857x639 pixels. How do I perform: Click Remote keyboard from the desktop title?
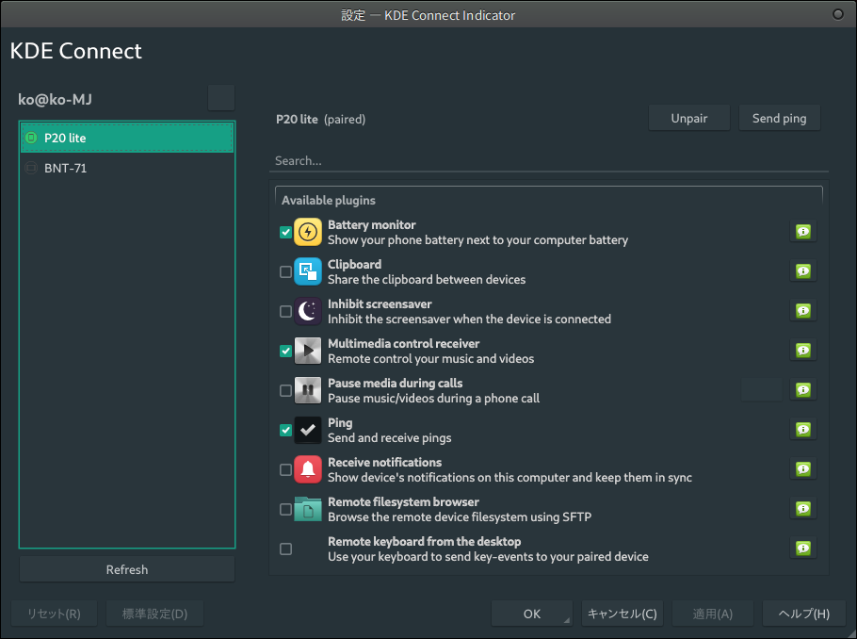(x=424, y=541)
